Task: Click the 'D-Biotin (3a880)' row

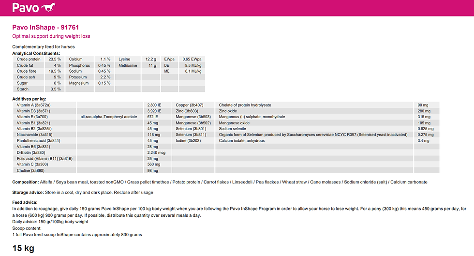Action: (x=31, y=152)
